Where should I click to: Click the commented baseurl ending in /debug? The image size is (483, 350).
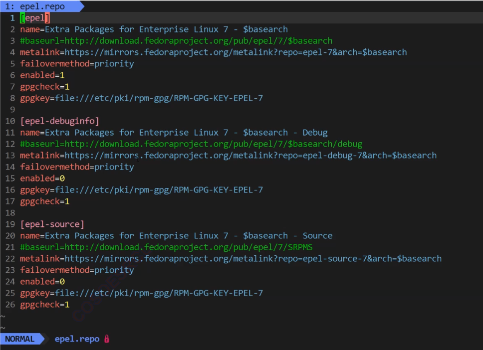pos(191,144)
